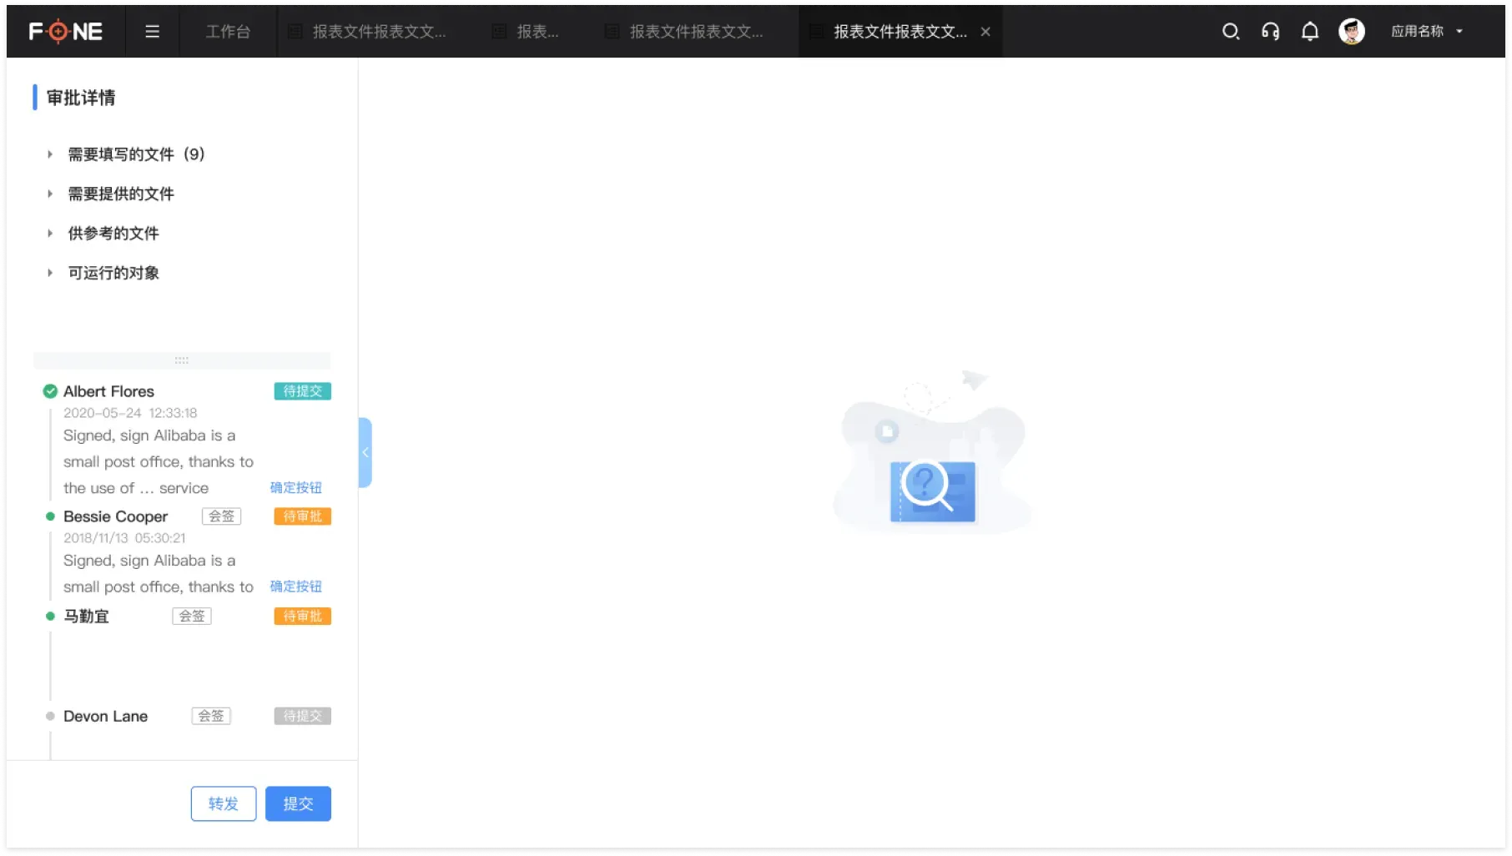Collapse the left panel using arrow handle
This screenshot has width=1512, height=856.
(x=365, y=452)
